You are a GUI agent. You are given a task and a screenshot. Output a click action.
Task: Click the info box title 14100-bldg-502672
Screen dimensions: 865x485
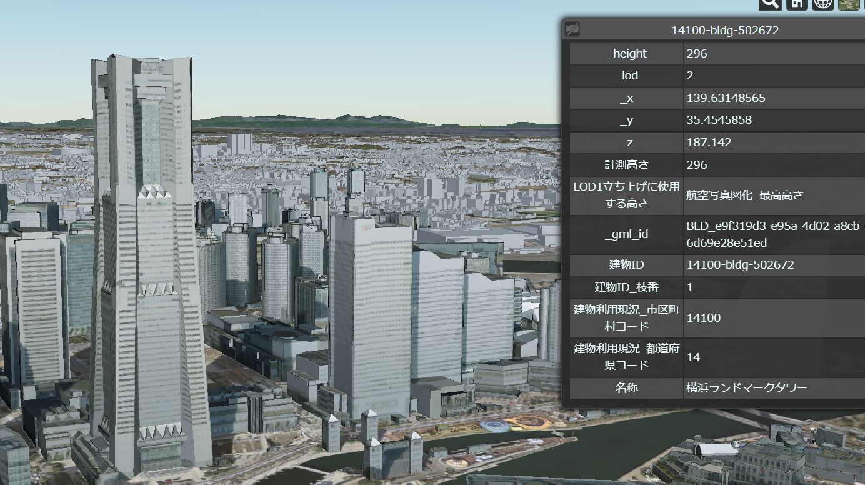(x=724, y=30)
